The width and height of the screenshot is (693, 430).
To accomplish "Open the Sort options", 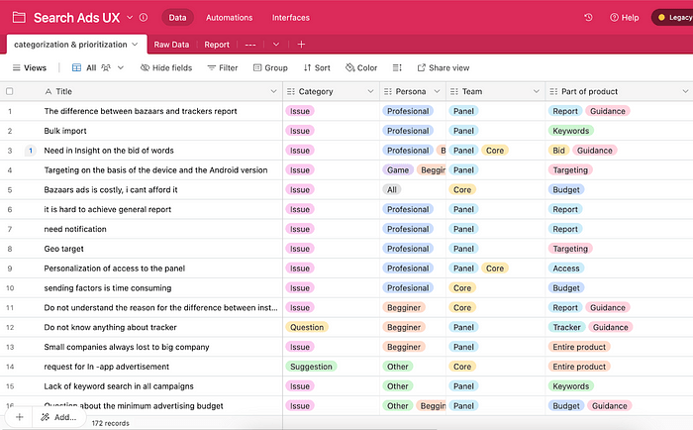I will [317, 67].
